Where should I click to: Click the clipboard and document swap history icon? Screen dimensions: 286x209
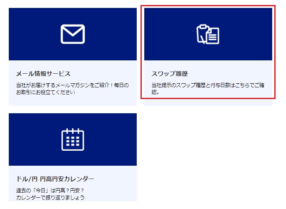pos(208,34)
